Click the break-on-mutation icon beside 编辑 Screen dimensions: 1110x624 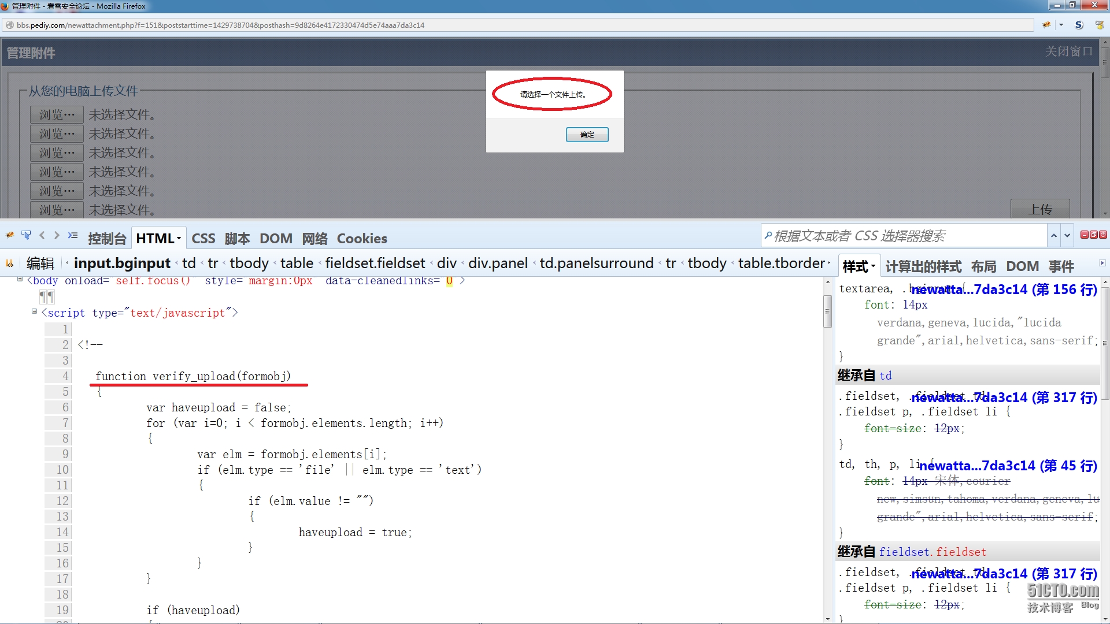coord(9,263)
